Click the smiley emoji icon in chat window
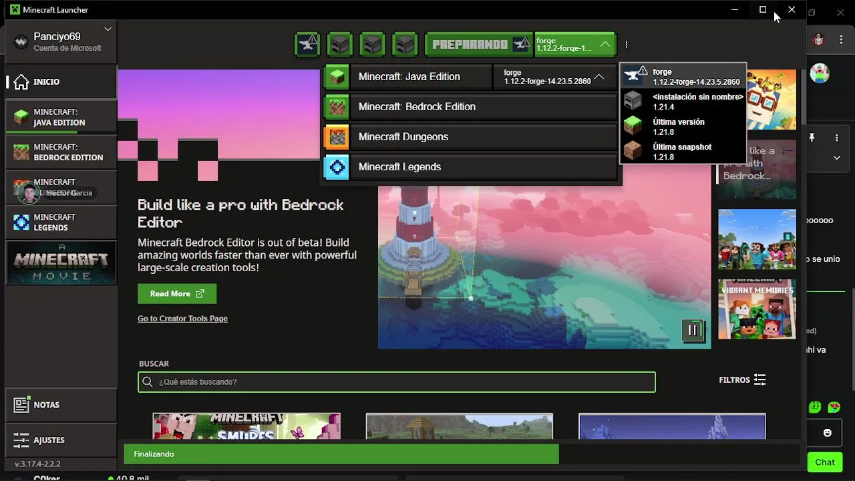Screen dimensions: 855x481 (828, 433)
